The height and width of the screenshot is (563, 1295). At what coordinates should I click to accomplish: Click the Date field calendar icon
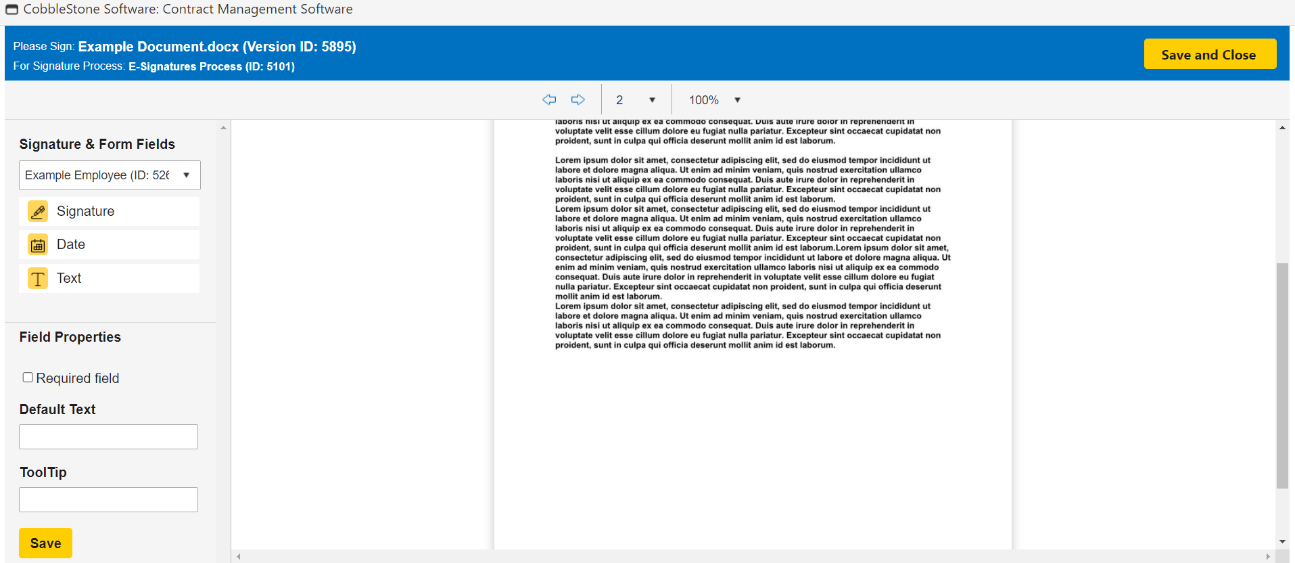[x=38, y=245]
